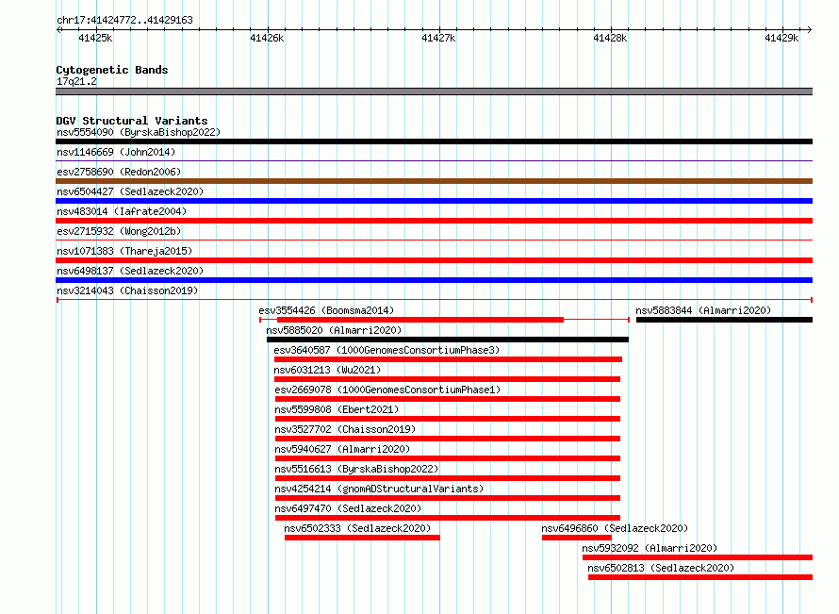Click the chr17:41424772..41429163 coordinate label
The image size is (839, 614).
[x=124, y=21]
